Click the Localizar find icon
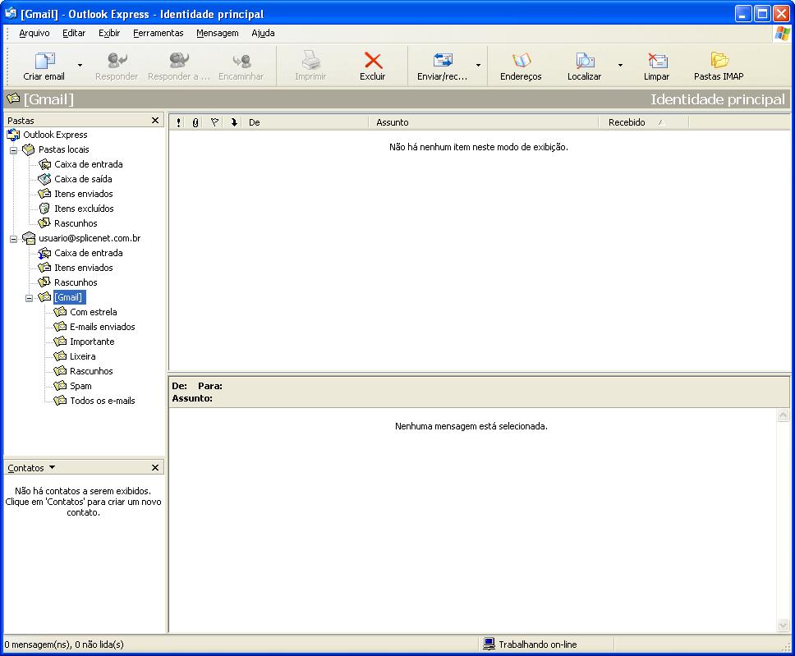The image size is (795, 656). tap(584, 61)
